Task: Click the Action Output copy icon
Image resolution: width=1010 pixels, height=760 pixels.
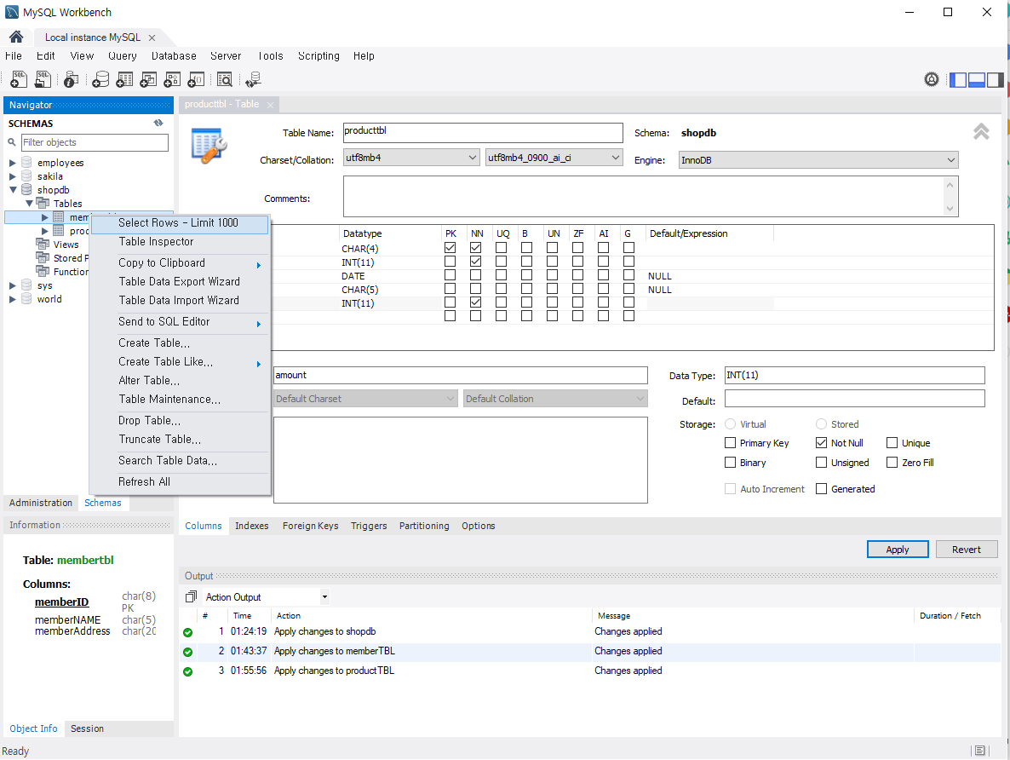Action: point(191,597)
